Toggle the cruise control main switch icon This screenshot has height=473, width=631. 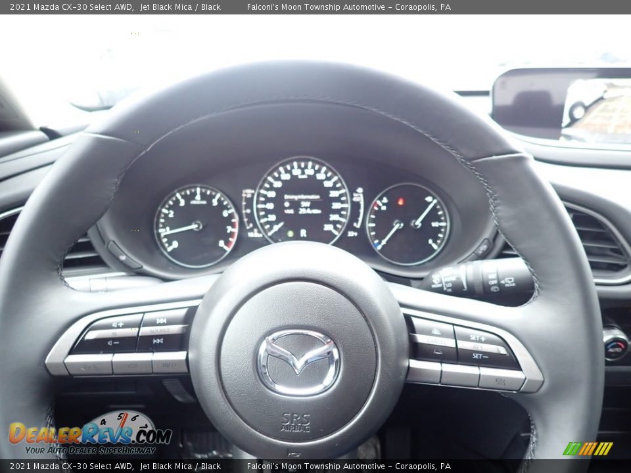click(x=502, y=380)
